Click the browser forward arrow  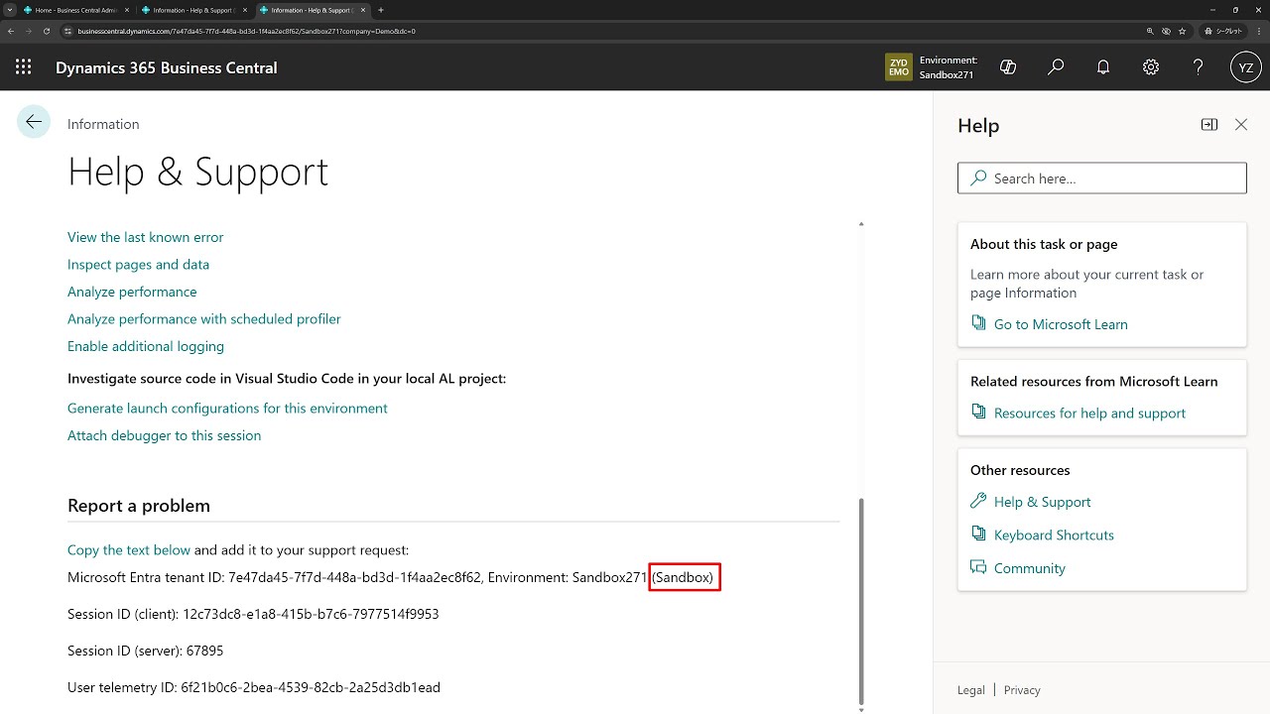pos(28,31)
